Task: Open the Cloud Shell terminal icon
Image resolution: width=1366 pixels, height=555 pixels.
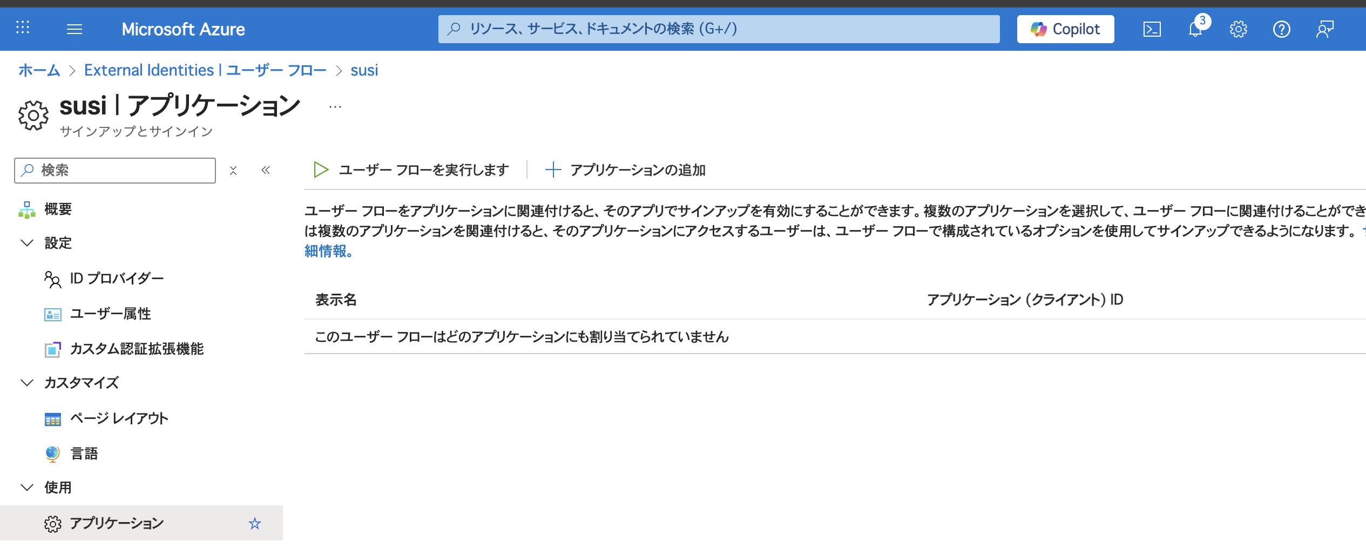Action: click(1152, 29)
